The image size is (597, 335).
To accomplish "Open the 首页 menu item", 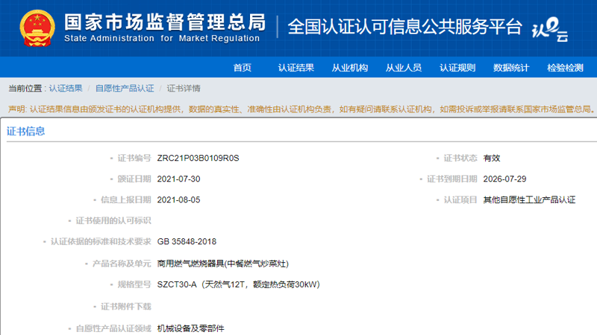I will point(242,68).
